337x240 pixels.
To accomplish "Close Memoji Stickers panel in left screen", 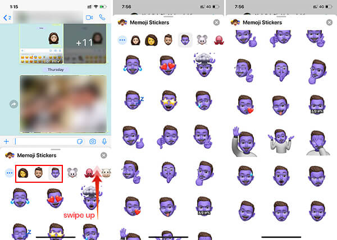I will coord(103,155).
